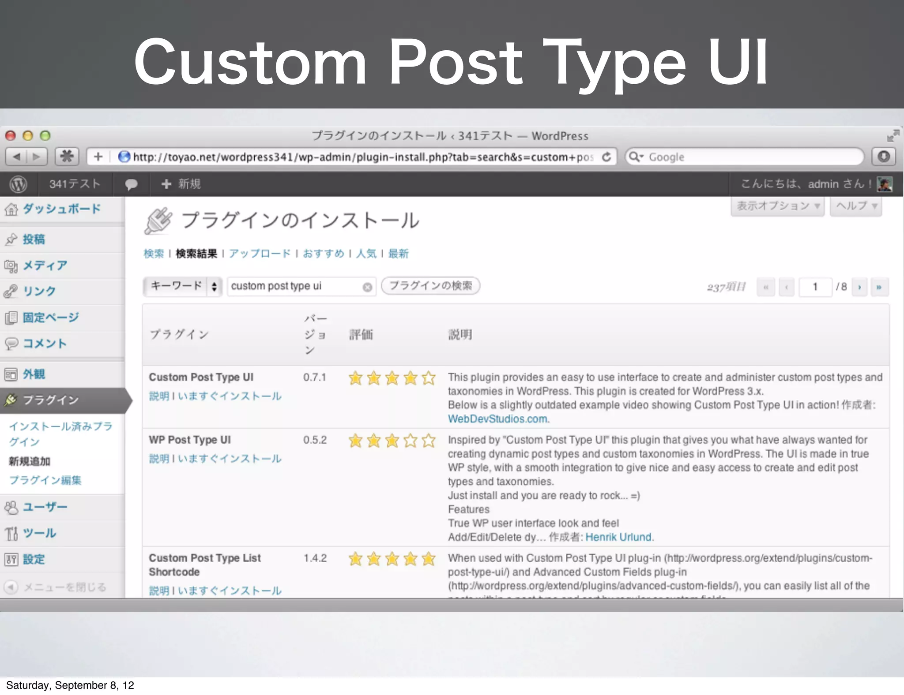Open the downloads button in the browser toolbar

pos(884,157)
